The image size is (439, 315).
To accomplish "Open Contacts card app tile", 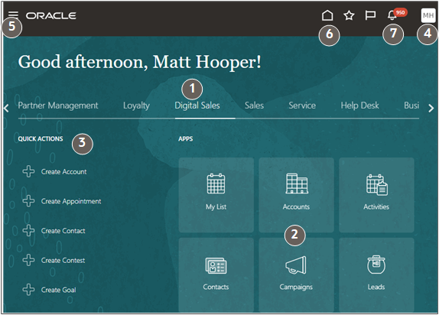I will click(x=216, y=275).
